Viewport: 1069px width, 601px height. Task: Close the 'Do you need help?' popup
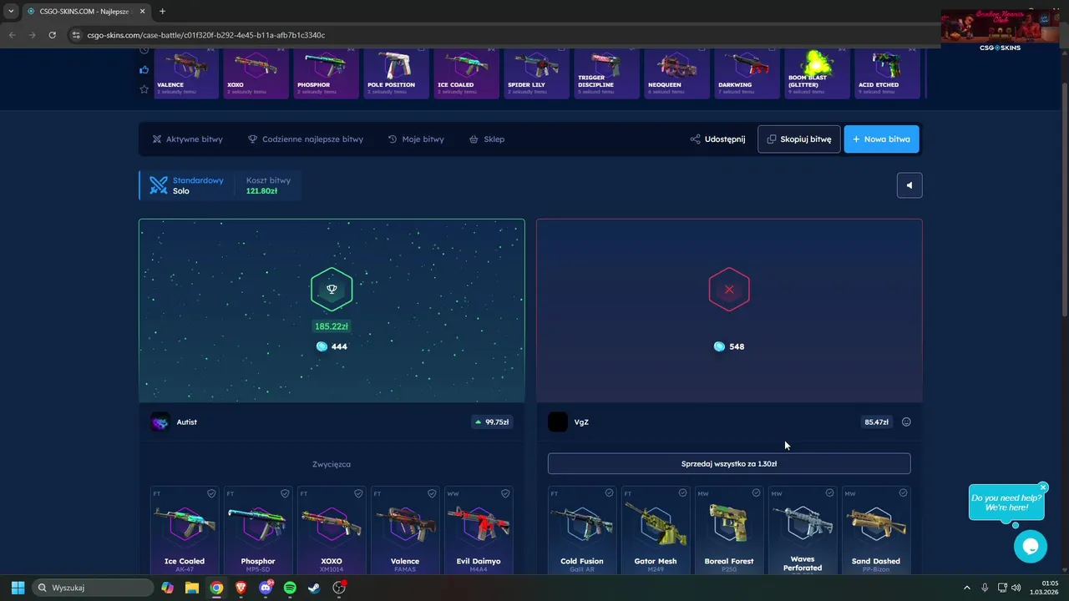[x=1043, y=487]
